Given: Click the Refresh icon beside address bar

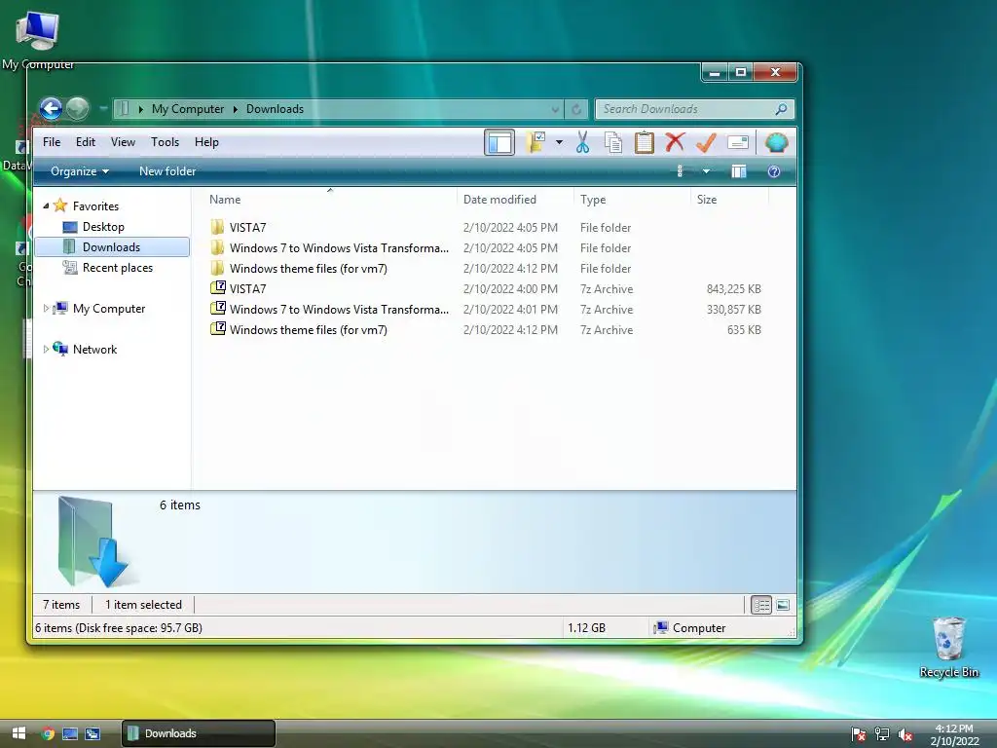Looking at the screenshot, I should point(576,109).
